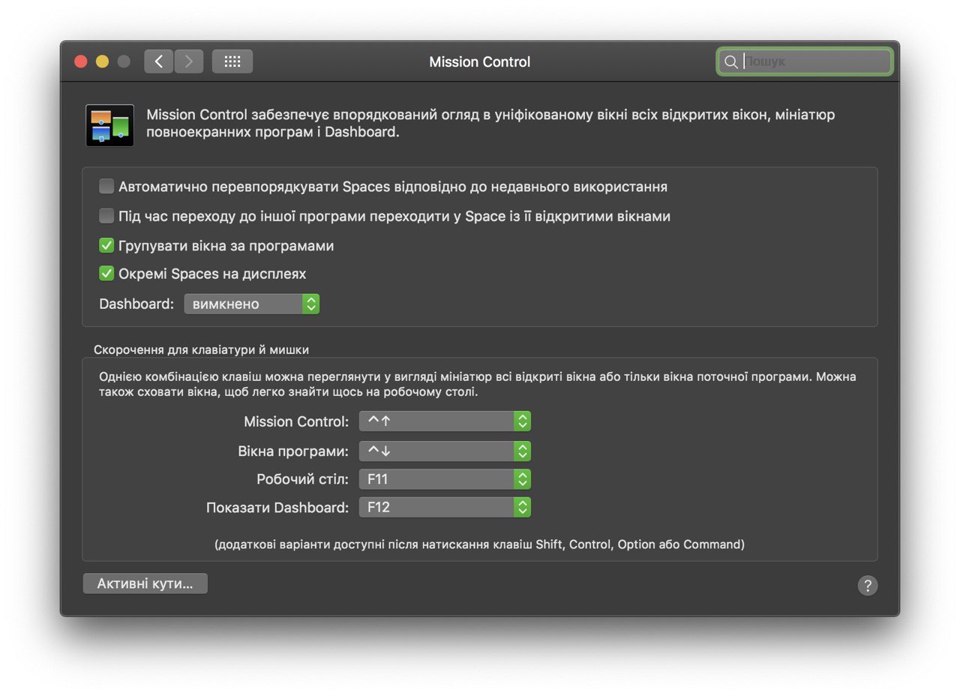Open the Робочий стіл F11 dropdown

point(445,479)
